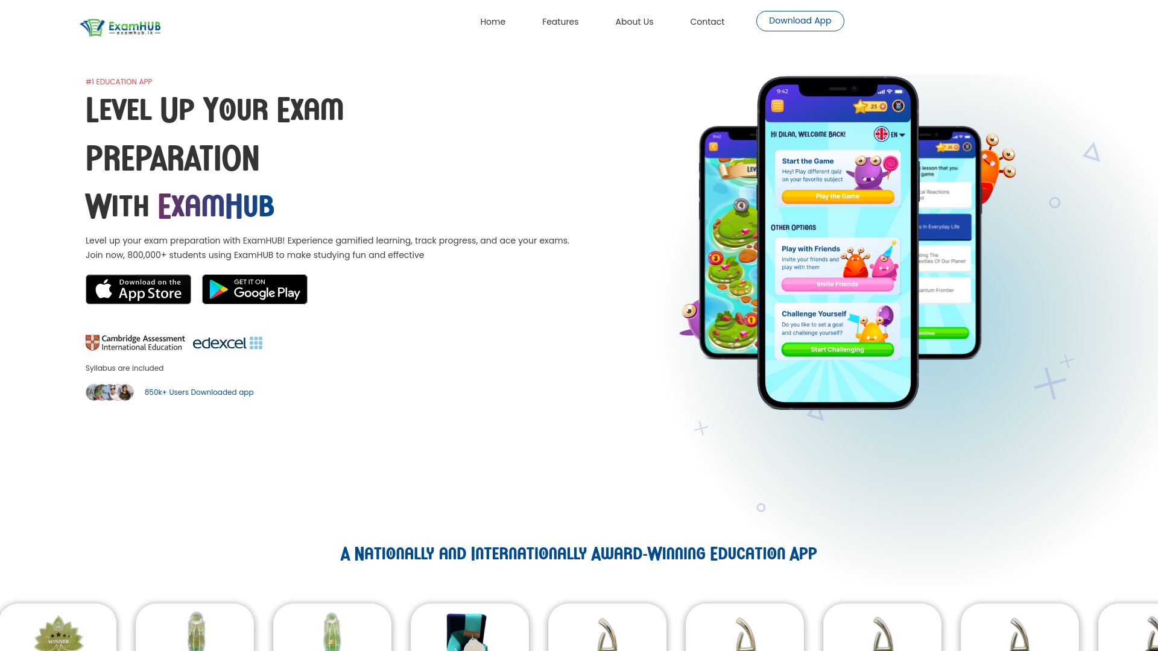
Task: Click the Google Play download icon
Action: point(255,289)
